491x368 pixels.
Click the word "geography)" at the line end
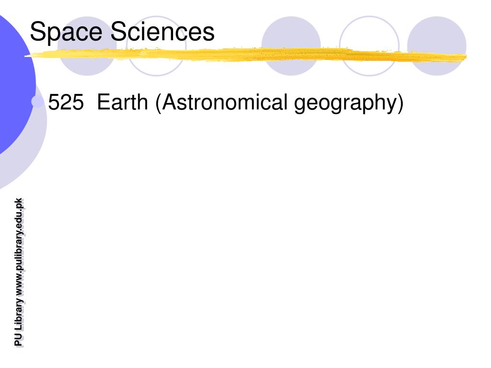click(349, 103)
